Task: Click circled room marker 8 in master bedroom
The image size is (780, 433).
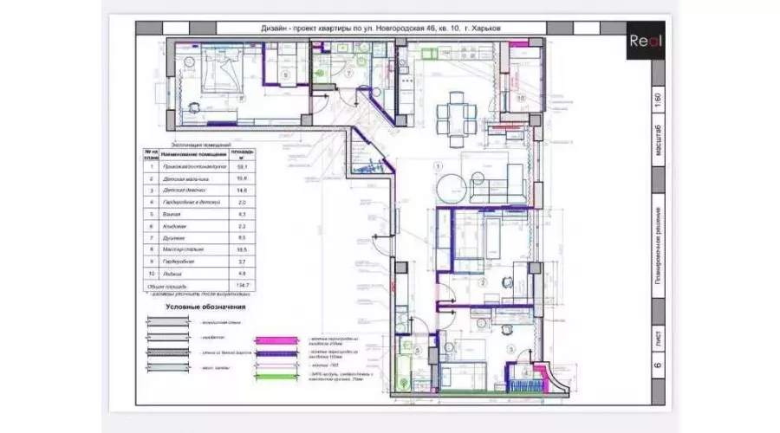Action: click(242, 99)
